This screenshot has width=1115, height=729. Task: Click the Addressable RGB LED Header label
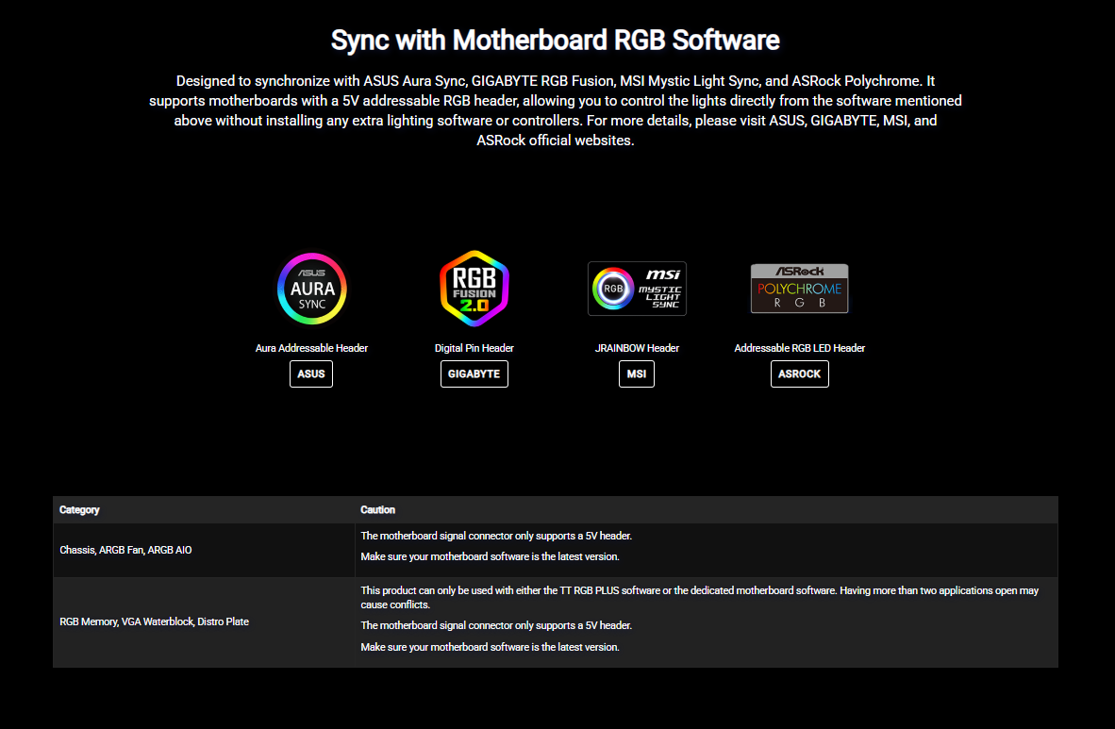point(799,348)
